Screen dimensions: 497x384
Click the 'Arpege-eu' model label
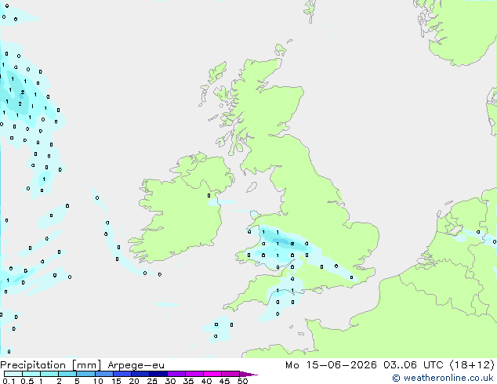[136, 365]
